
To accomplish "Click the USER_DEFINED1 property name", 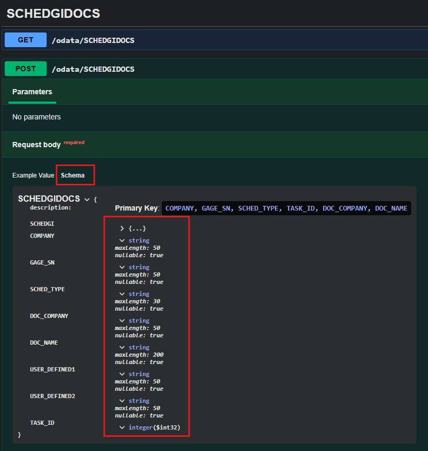I will (52, 370).
